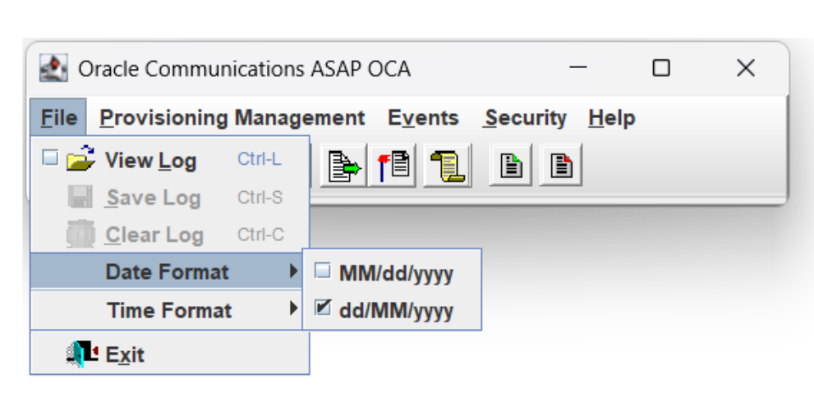Maximize the Oracle Communications ASAP OCA window
814x397 pixels.
(x=661, y=67)
